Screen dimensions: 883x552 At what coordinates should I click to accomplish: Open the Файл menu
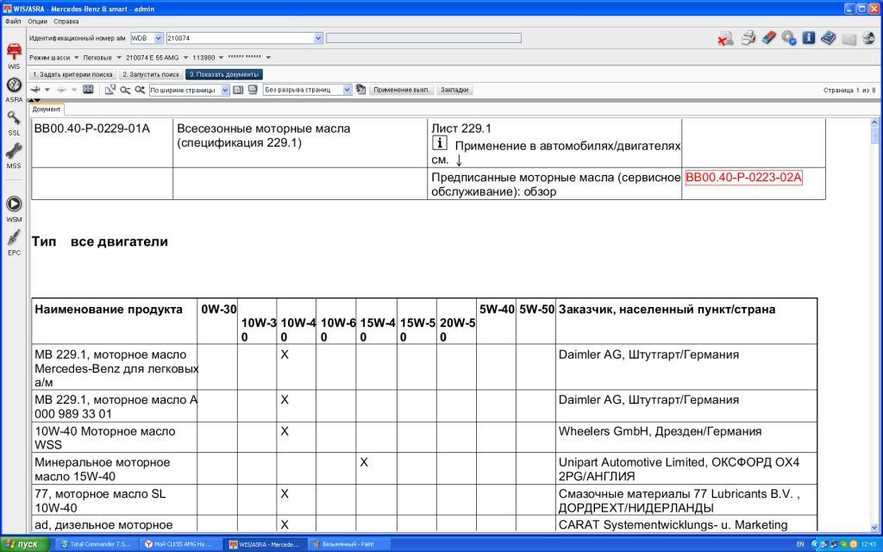(x=12, y=22)
